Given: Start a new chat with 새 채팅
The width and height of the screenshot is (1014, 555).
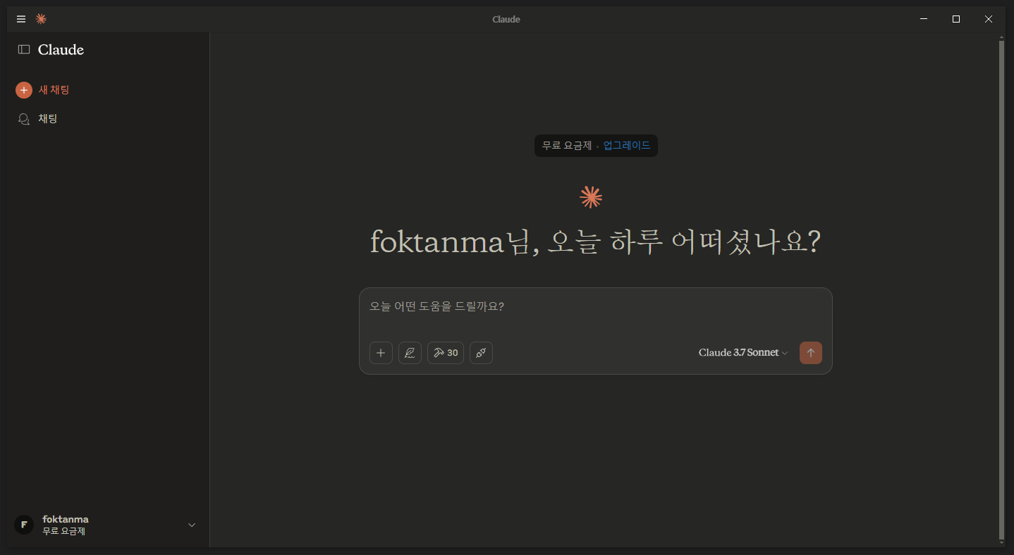Looking at the screenshot, I should click(x=42, y=90).
